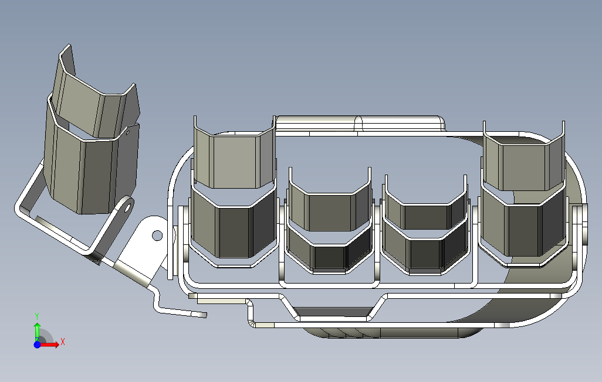The image size is (602, 382).
Task: Click the red X axis arrow of the triad
Action: pyautogui.click(x=50, y=345)
